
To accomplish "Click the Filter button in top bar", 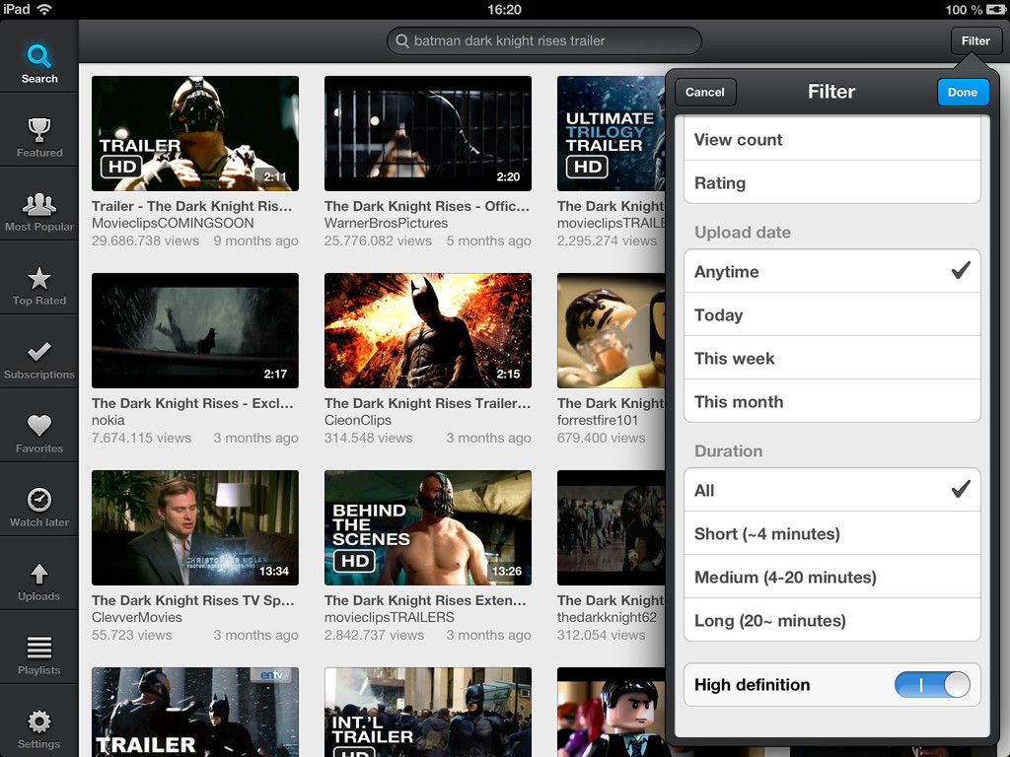I will coord(975,40).
